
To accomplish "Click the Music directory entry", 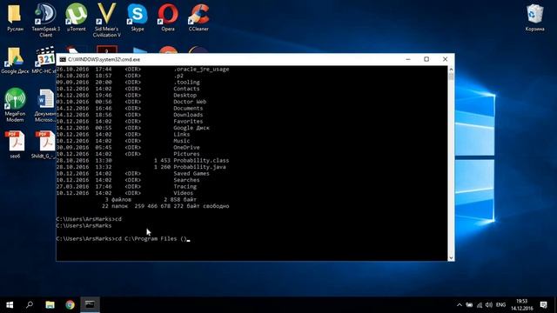I will [x=182, y=141].
